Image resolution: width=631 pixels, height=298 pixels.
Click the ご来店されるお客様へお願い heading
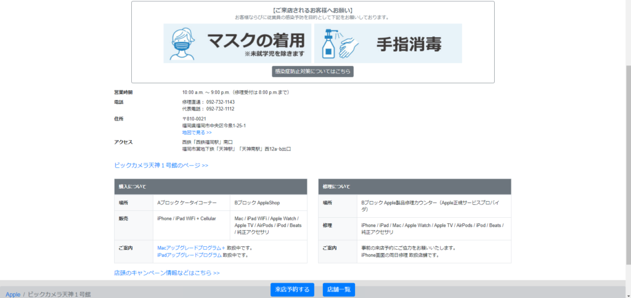(312, 10)
